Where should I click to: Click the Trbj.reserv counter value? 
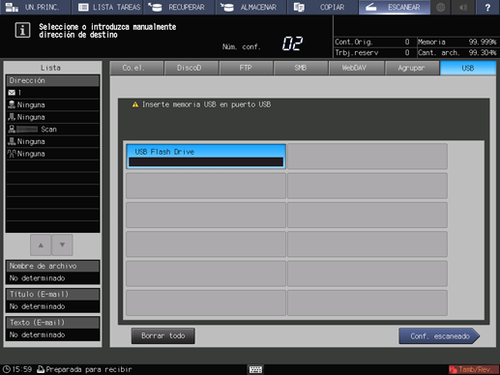(x=407, y=52)
